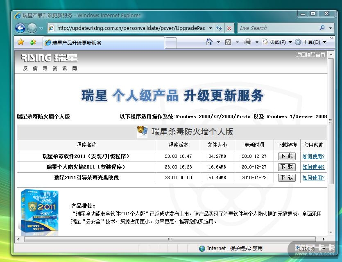Open the search provider dropdown arrow
Viewport: 342px width, 262px height.
click(331, 28)
